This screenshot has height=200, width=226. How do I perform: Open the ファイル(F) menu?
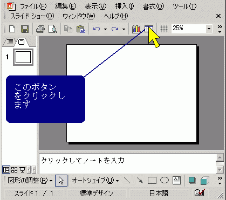(x=33, y=6)
